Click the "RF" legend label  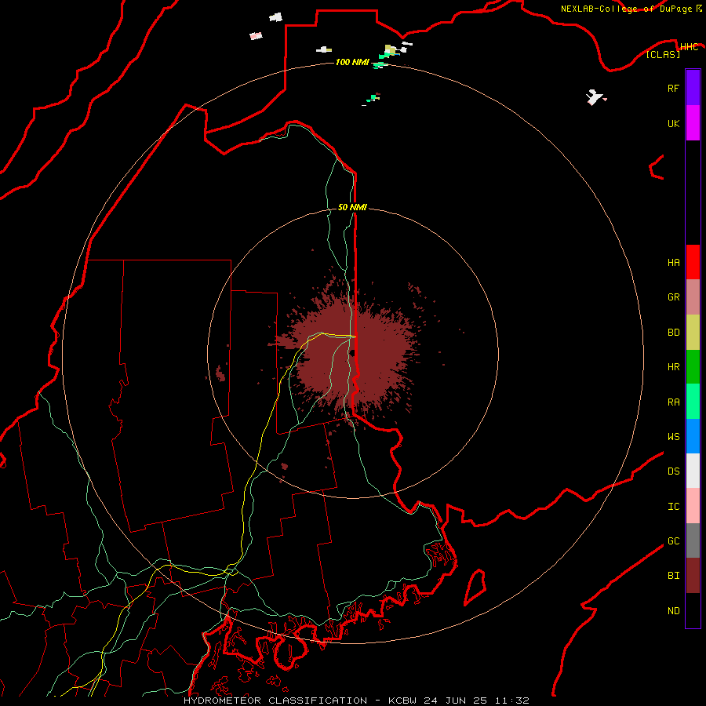[x=673, y=88]
